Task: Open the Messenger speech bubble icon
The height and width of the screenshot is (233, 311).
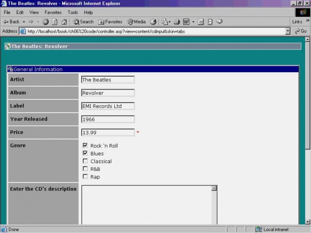Action: pos(219,22)
